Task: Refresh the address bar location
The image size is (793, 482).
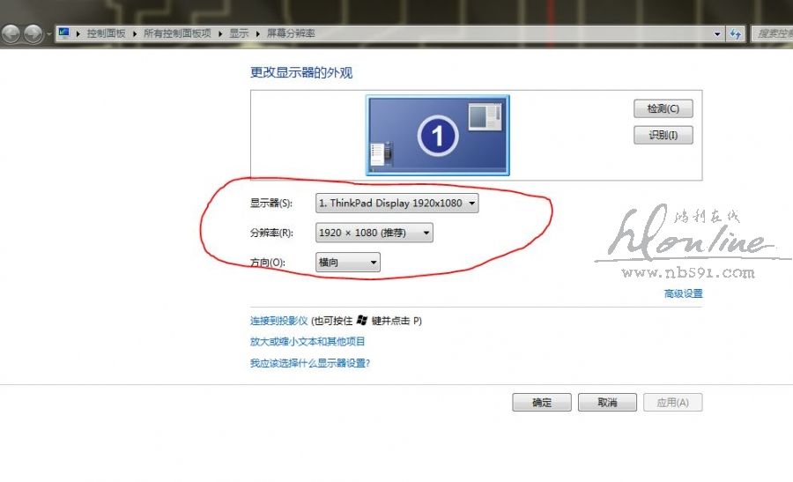Action: tap(736, 33)
